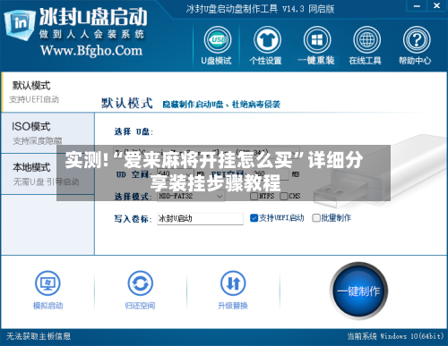
Task: Toggle the NTFS checkbox
Action: point(254,196)
